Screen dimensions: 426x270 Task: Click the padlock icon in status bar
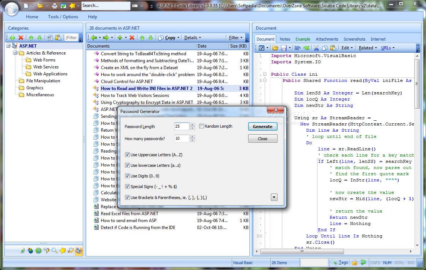[x=354, y=262]
